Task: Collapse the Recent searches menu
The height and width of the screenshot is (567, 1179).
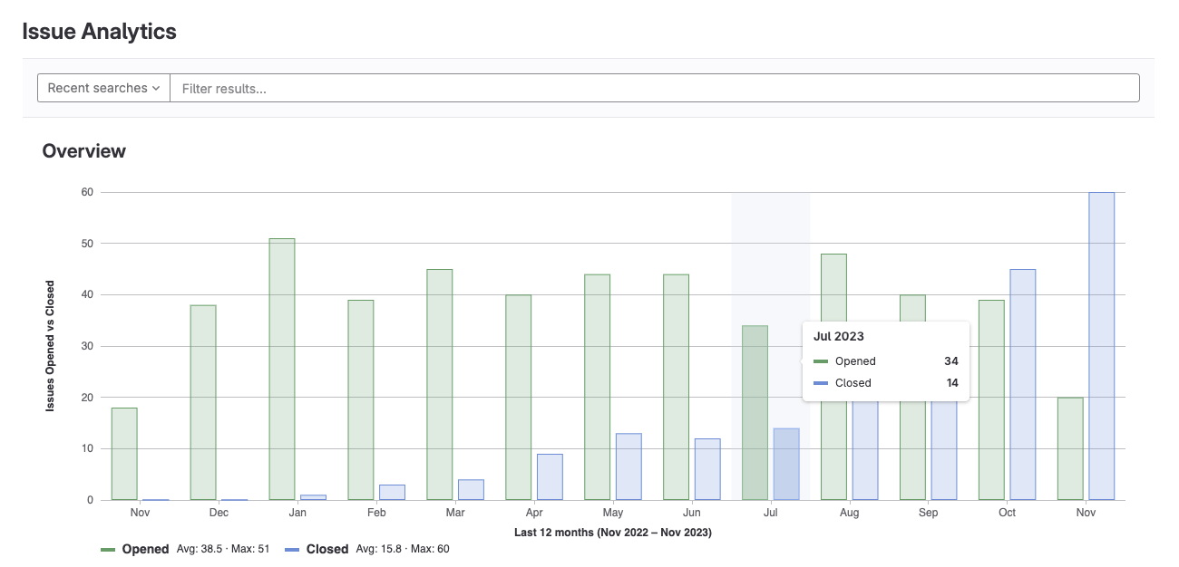Action: (102, 87)
